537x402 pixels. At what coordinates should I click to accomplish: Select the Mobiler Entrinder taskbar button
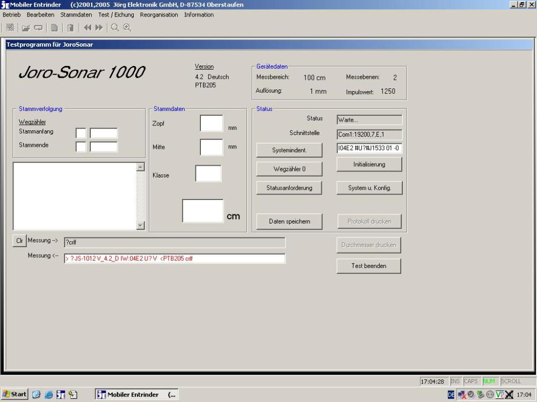tap(136, 394)
